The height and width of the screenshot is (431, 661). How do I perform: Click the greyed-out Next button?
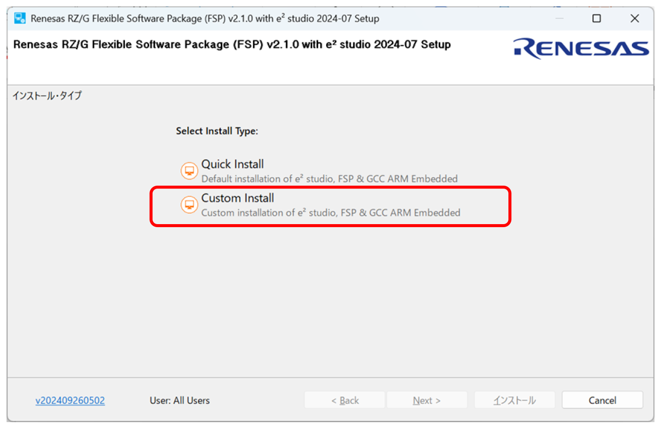(x=427, y=400)
